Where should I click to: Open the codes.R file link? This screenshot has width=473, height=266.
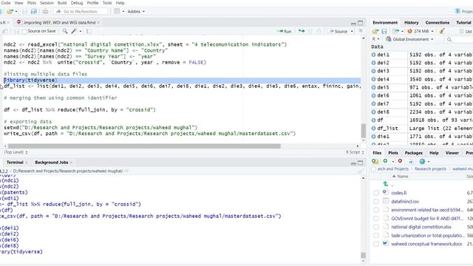(x=399, y=193)
